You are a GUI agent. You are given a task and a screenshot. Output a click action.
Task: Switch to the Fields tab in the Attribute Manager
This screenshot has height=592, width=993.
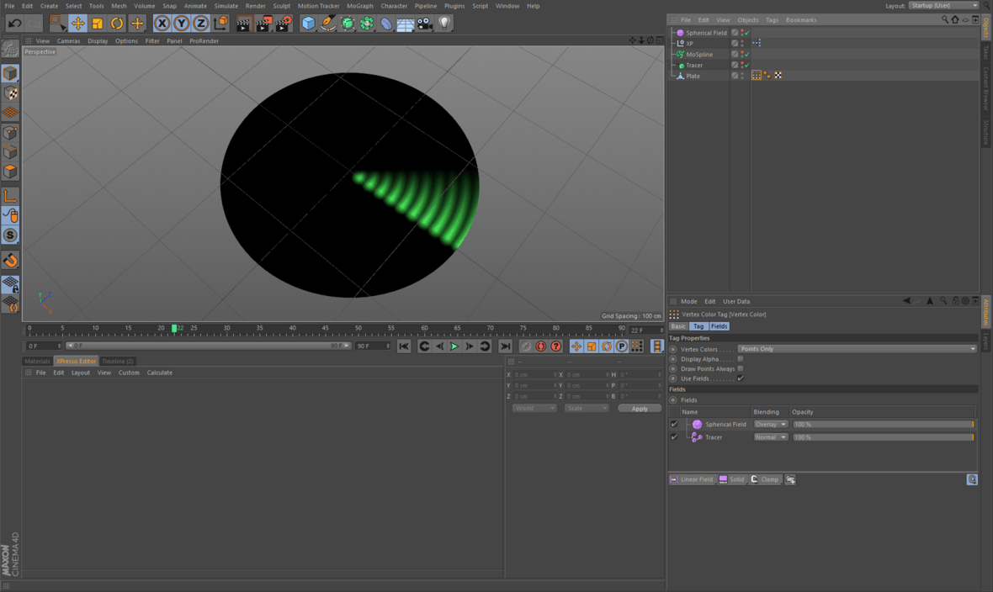coord(719,325)
